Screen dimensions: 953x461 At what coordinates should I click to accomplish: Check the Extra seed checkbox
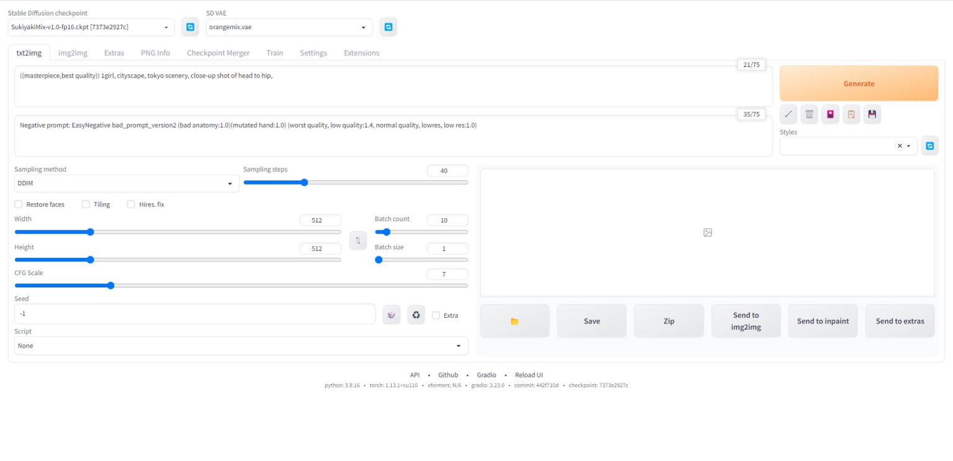click(436, 315)
